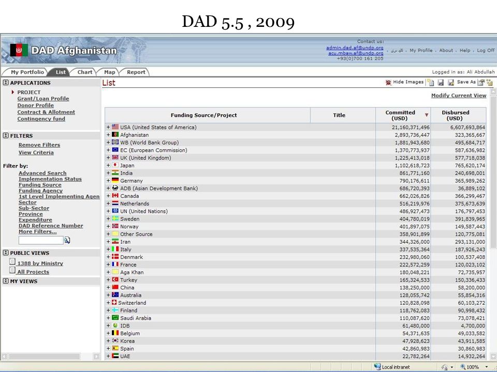Click the save view floppy disk icon

(441, 83)
